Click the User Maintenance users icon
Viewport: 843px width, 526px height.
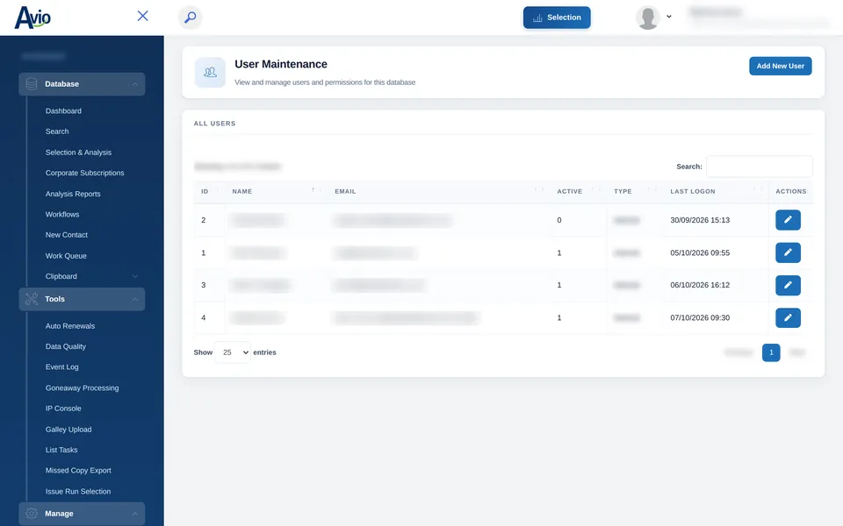pyautogui.click(x=210, y=72)
